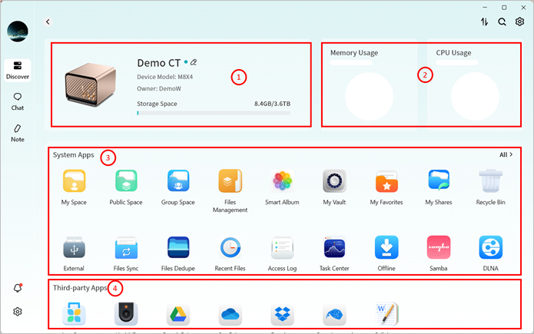
Task: Open the Recycle Bin
Action: 491,182
